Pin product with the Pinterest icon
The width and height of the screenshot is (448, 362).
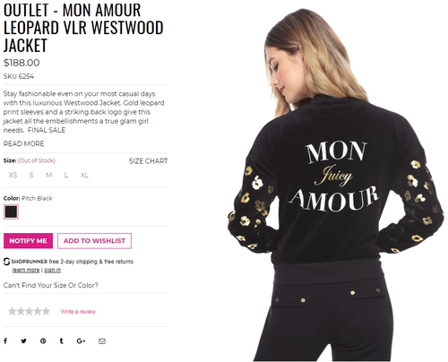(x=43, y=340)
